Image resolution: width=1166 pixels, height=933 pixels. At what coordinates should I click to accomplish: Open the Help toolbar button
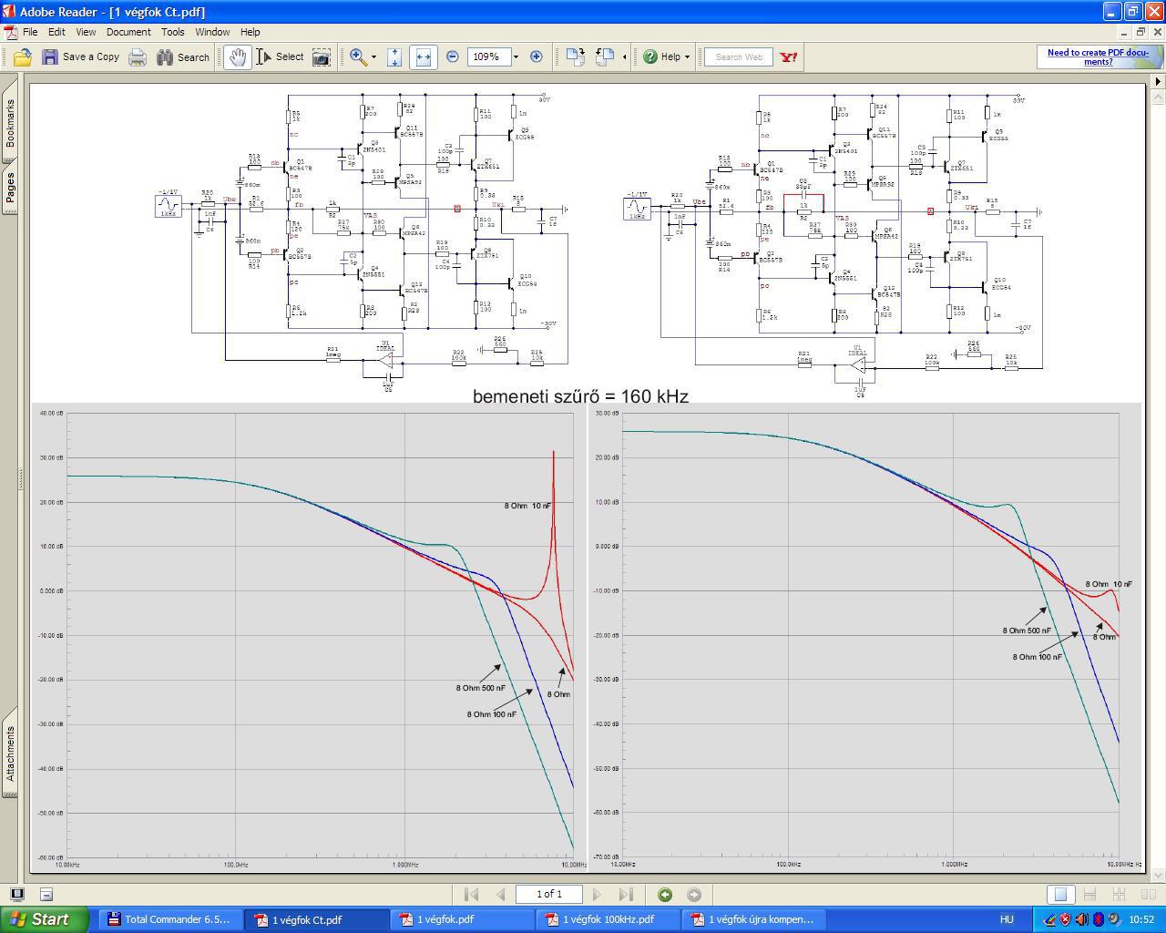[666, 56]
